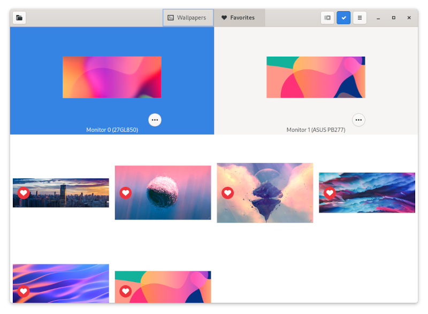Click heart on purple waves wallpaper

pyautogui.click(x=24, y=291)
